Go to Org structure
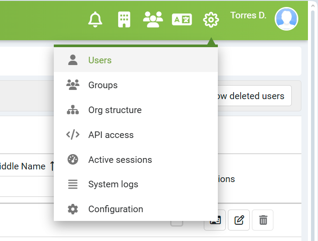The width and height of the screenshot is (318, 241). coord(136,110)
